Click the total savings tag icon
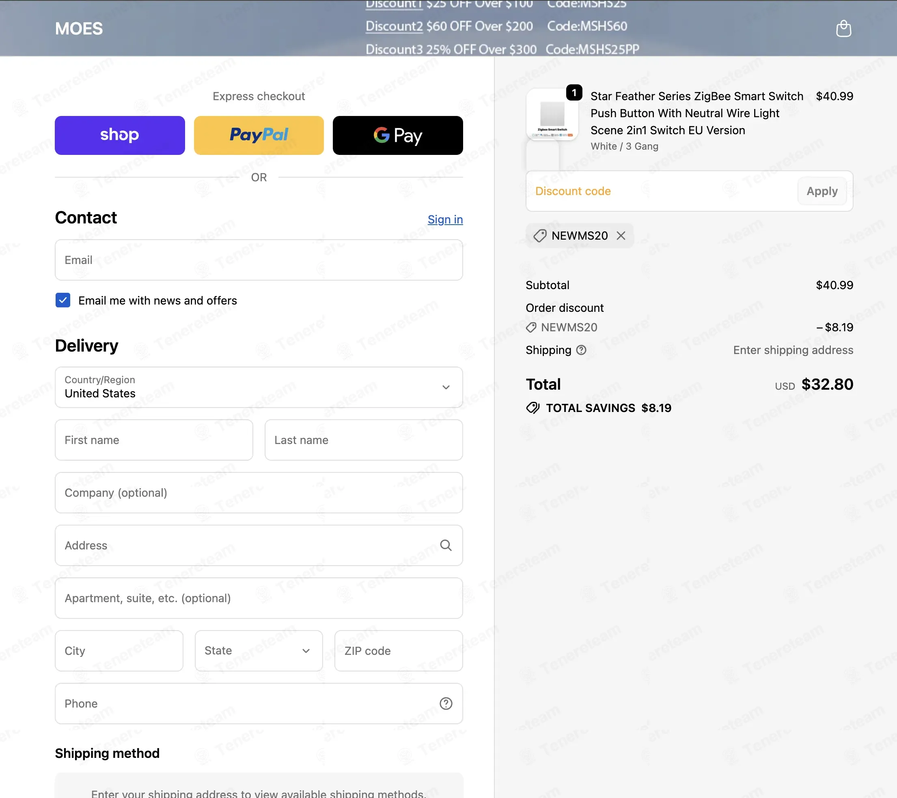The width and height of the screenshot is (897, 798). tap(533, 408)
